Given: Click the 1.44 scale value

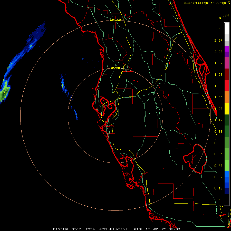Looking at the screenshot, I should point(218,97).
